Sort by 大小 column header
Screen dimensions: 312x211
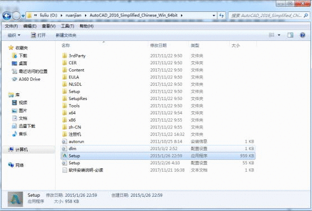pyautogui.click(x=235, y=45)
